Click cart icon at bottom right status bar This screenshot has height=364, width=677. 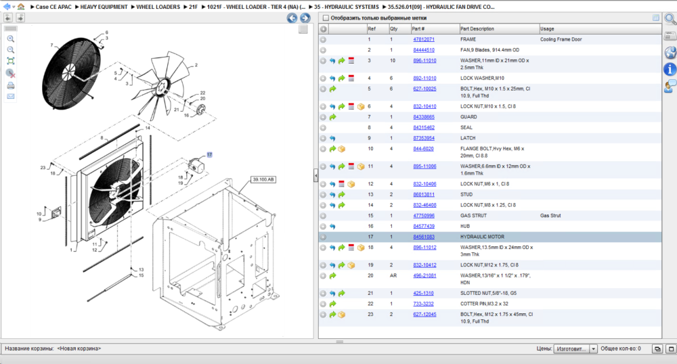tap(657, 348)
